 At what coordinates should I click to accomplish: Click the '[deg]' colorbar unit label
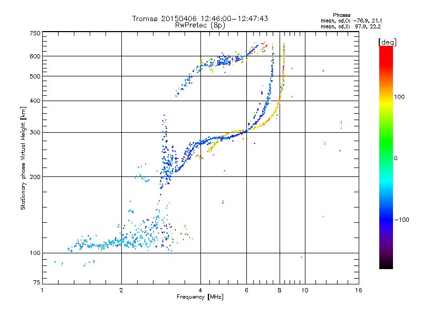pyautogui.click(x=387, y=42)
